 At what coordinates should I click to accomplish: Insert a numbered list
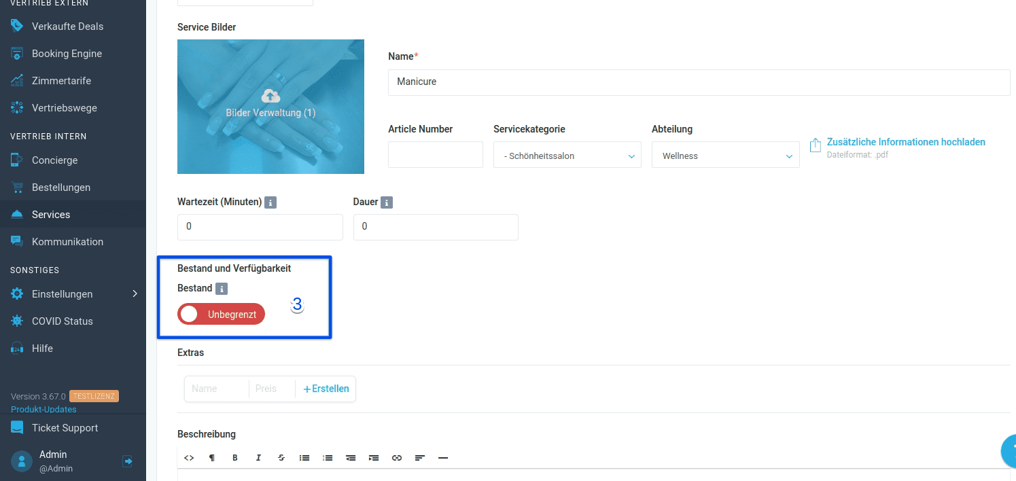click(x=328, y=458)
